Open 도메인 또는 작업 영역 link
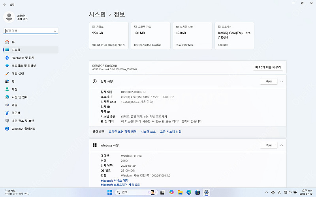 [122, 132]
